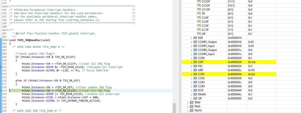Click the ARR register icon
This screenshot has height=113, width=301.
coord(195,70)
